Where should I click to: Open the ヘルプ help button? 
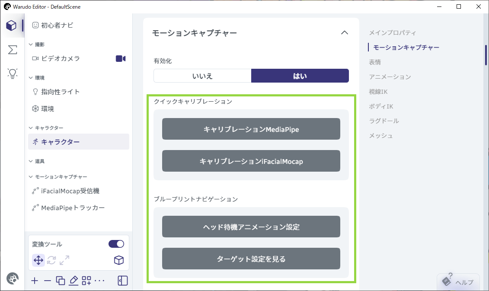pyautogui.click(x=458, y=281)
